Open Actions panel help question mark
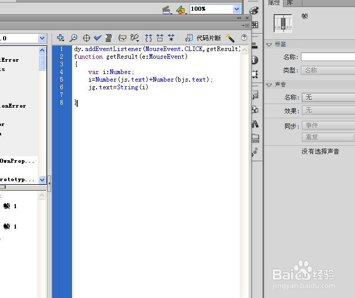Screen dimensions: 355x298 point(244,38)
